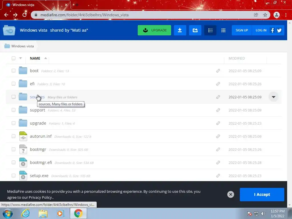
Task: Click the volume tray icon
Action: (x=263, y=214)
